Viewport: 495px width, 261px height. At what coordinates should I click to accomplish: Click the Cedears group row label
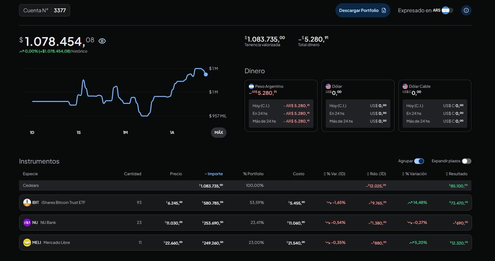(x=31, y=185)
